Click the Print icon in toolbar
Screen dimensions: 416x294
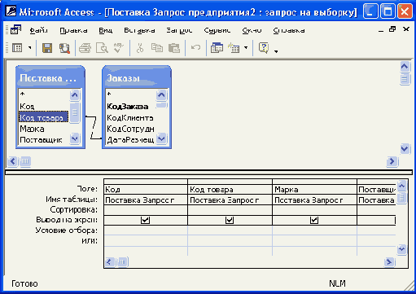tap(85, 48)
